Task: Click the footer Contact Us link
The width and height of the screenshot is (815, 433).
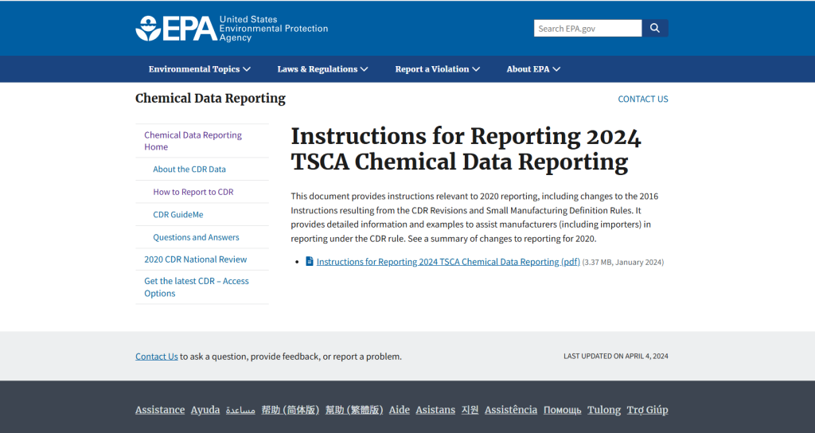Action: tap(157, 357)
